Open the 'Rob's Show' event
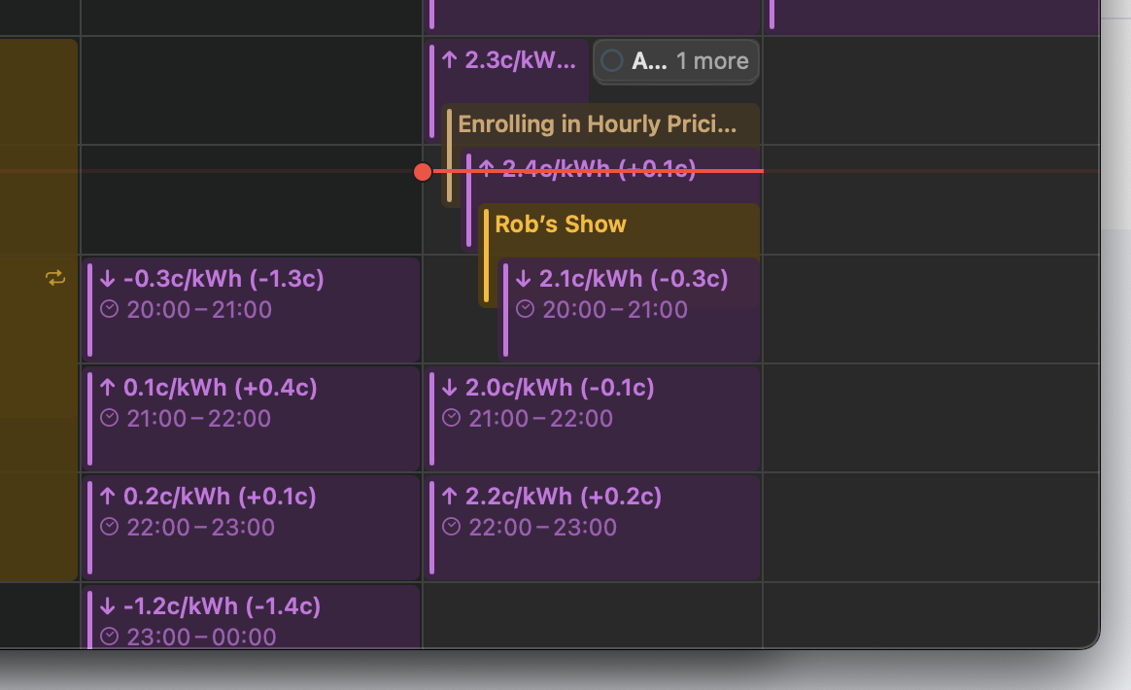This screenshot has width=1131, height=690. point(561,224)
